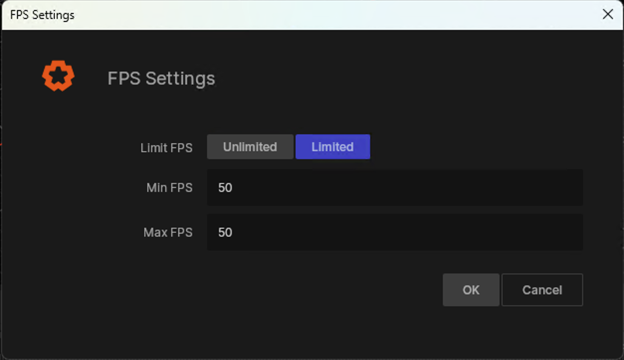This screenshot has height=360, width=624.
Task: Click the Max FPS label
Action: pyautogui.click(x=168, y=232)
